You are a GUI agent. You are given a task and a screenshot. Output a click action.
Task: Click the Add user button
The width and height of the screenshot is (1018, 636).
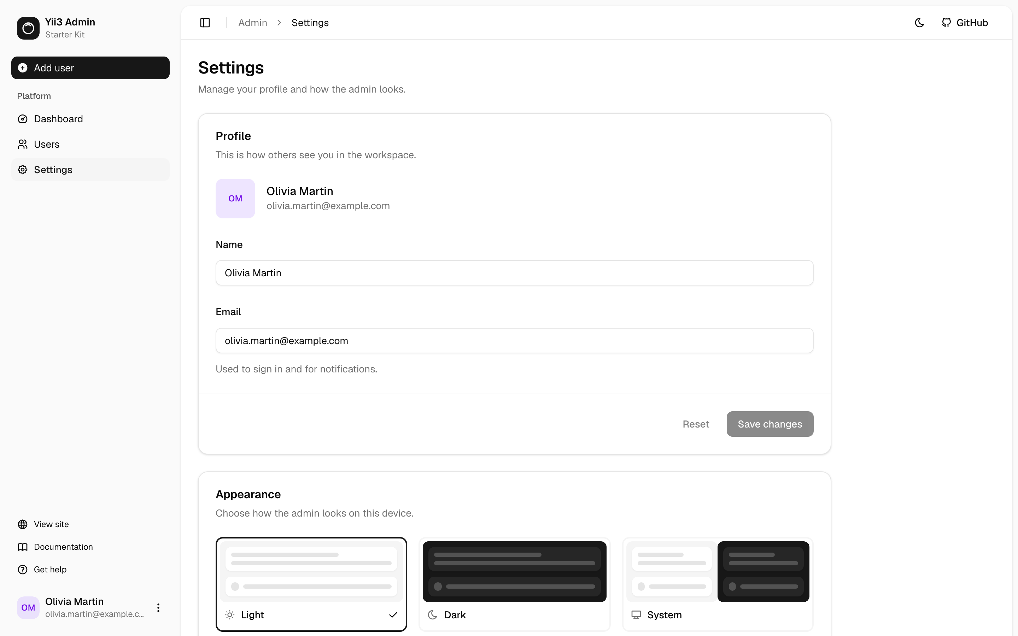click(90, 68)
